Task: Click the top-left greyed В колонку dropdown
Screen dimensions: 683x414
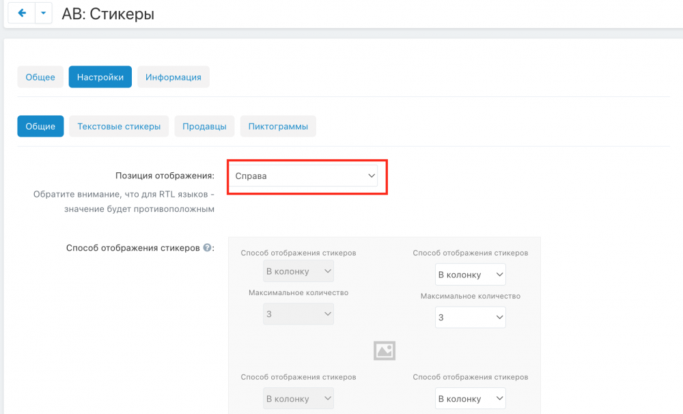Action: [298, 271]
